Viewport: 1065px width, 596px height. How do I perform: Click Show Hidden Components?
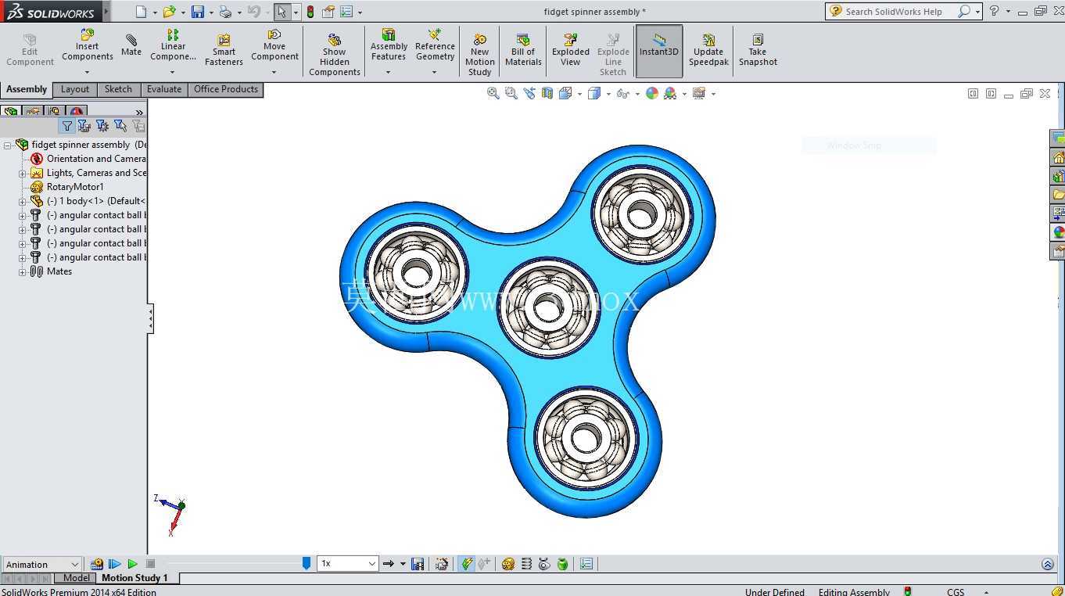(334, 55)
